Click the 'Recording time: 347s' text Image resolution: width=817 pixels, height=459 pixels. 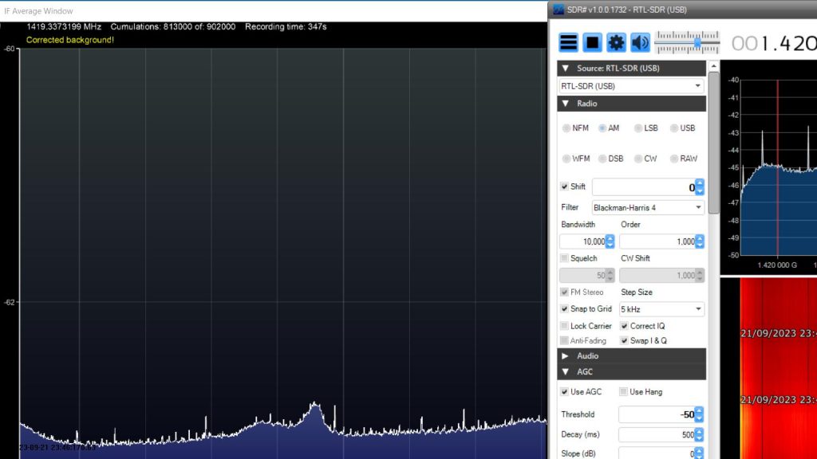286,26
